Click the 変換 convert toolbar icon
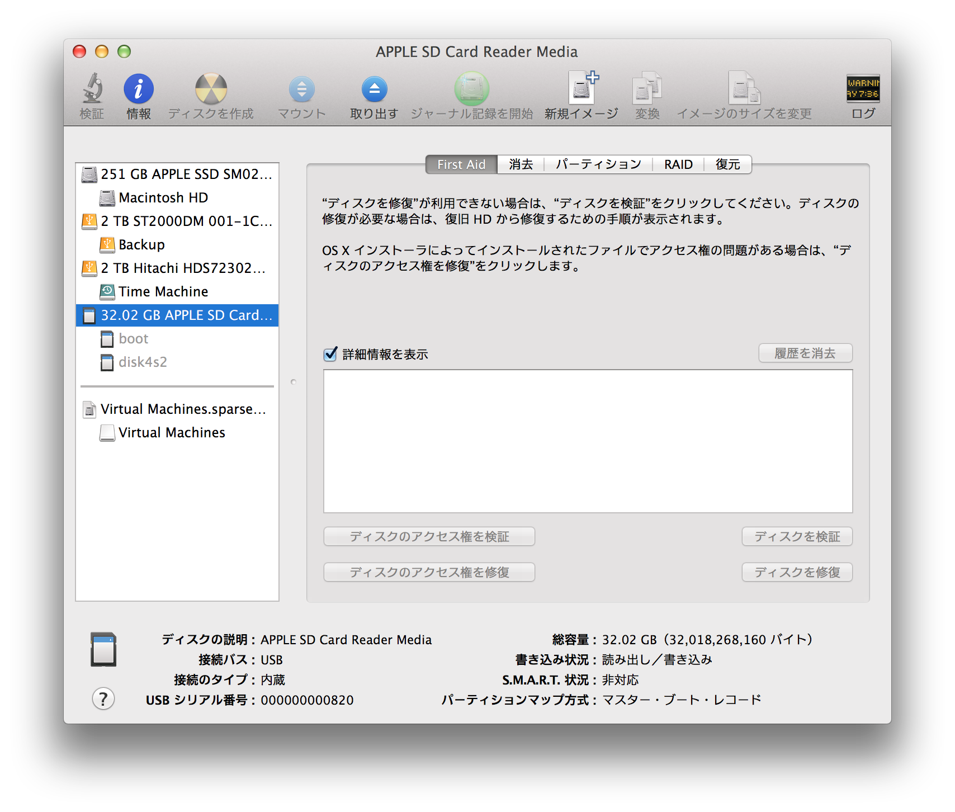This screenshot has width=955, height=812. tap(647, 89)
